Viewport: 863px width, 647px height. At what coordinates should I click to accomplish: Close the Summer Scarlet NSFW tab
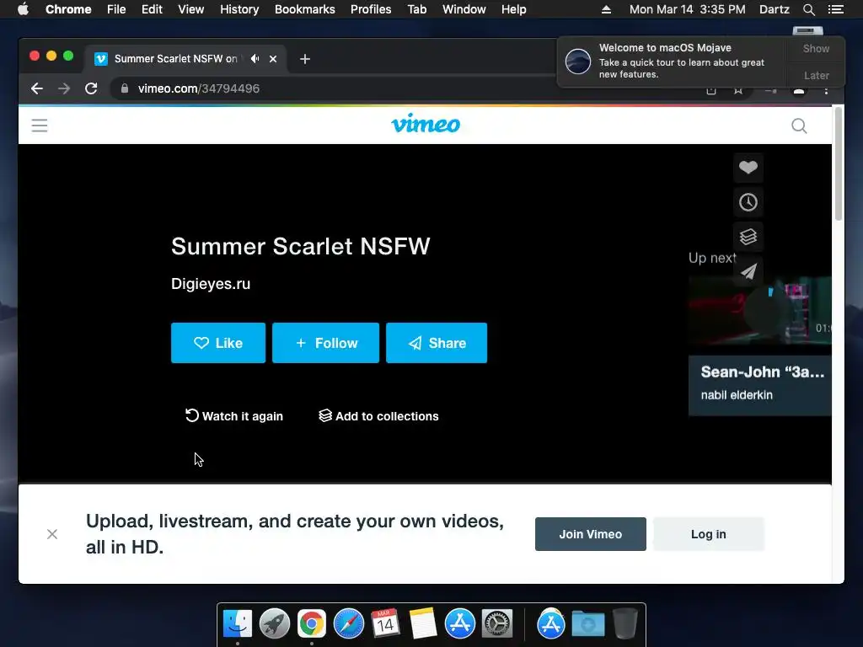[273, 59]
